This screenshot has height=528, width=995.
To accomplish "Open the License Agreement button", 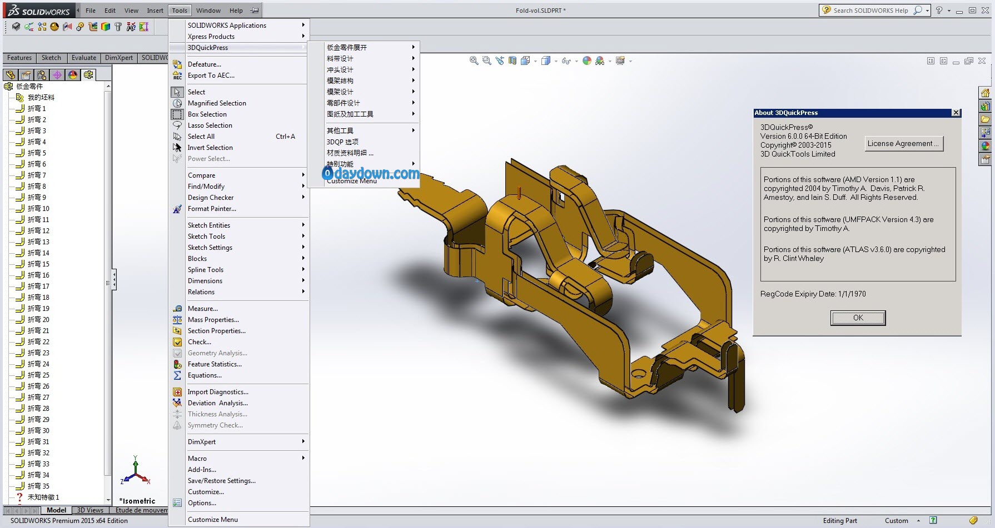I will (x=904, y=144).
